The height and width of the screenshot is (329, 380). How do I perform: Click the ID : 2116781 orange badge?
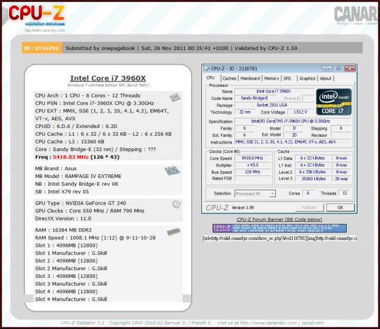tap(42, 48)
